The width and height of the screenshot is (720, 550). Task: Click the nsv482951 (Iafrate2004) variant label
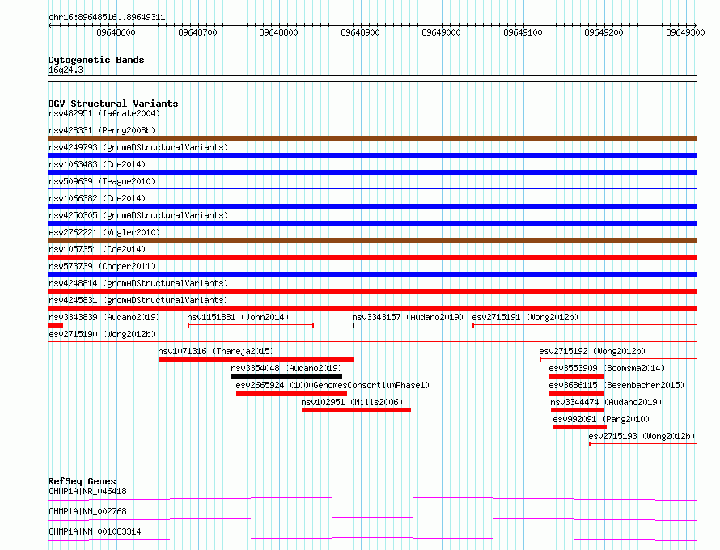coord(104,113)
